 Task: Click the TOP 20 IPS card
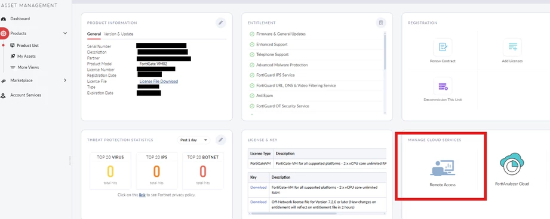(x=156, y=171)
